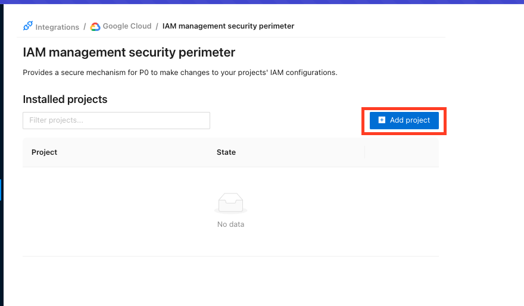This screenshot has height=306, width=524.
Task: Select the blue active marker on left sidebar
Action: (x=1, y=190)
